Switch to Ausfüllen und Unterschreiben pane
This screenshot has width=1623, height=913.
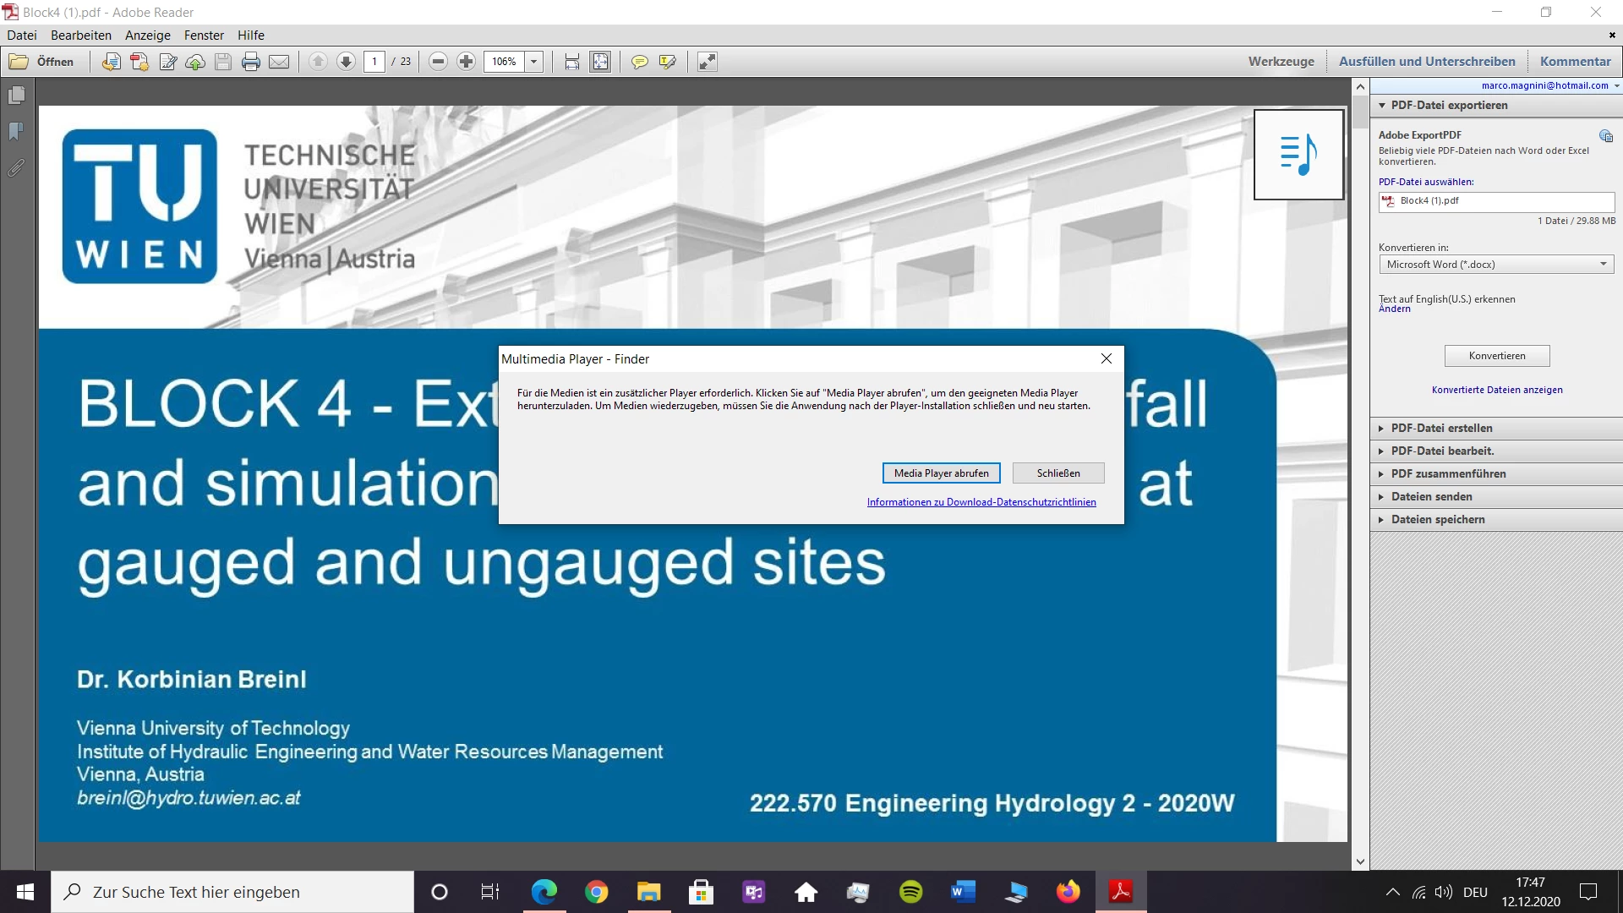click(1427, 62)
